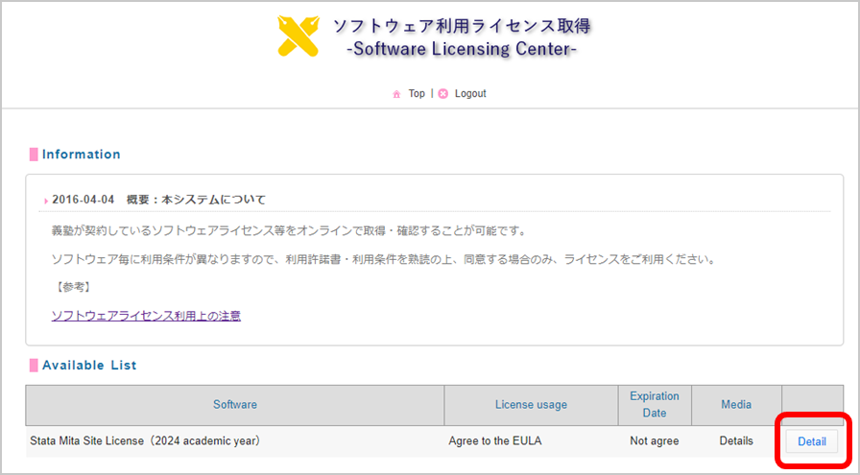The width and height of the screenshot is (860, 475).
Task: Click the Not agree cell
Action: coord(655,441)
